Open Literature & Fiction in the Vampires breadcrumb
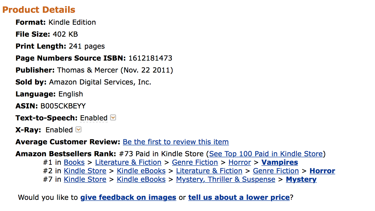 (x=128, y=162)
